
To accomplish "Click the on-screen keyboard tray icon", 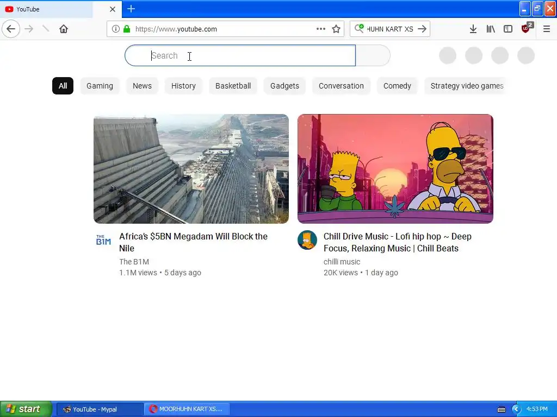I will pyautogui.click(x=501, y=409).
